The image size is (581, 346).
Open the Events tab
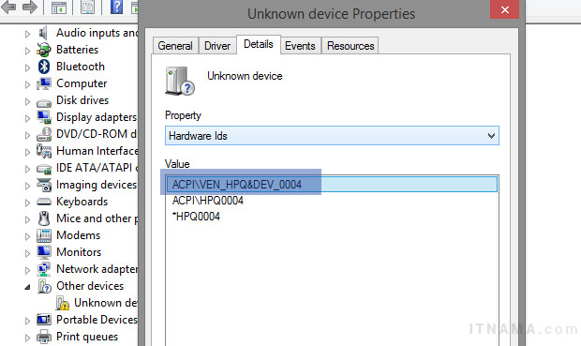pos(300,46)
